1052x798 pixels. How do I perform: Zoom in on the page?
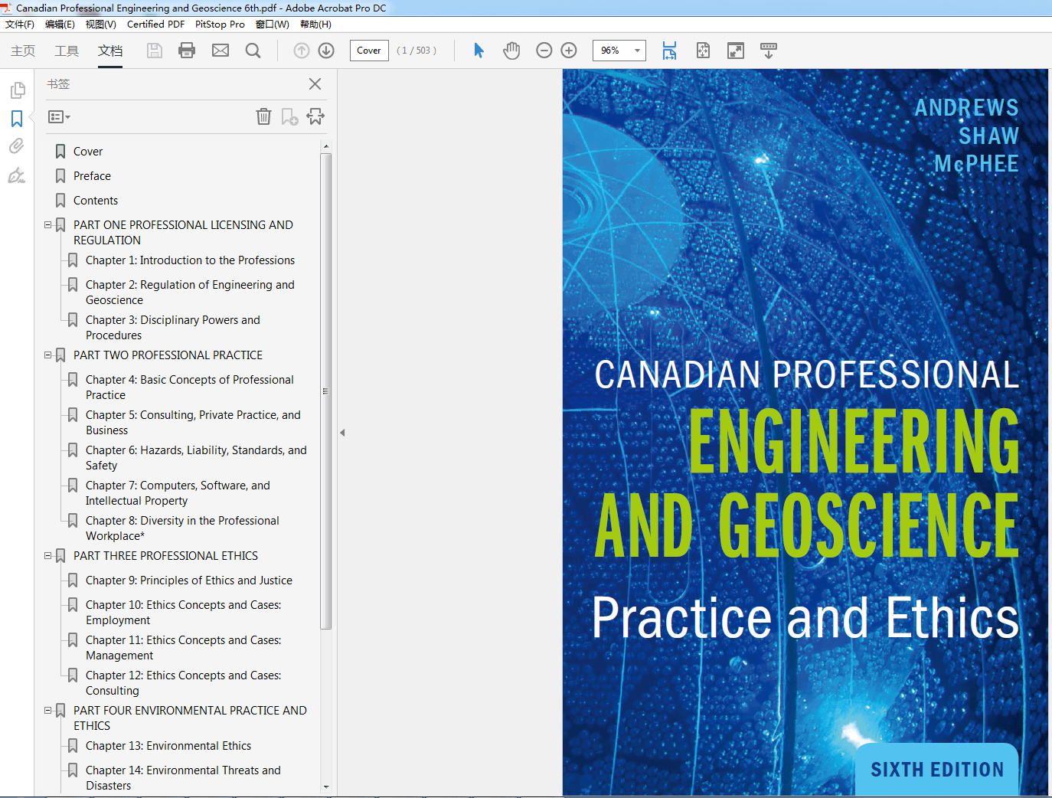[x=568, y=50]
